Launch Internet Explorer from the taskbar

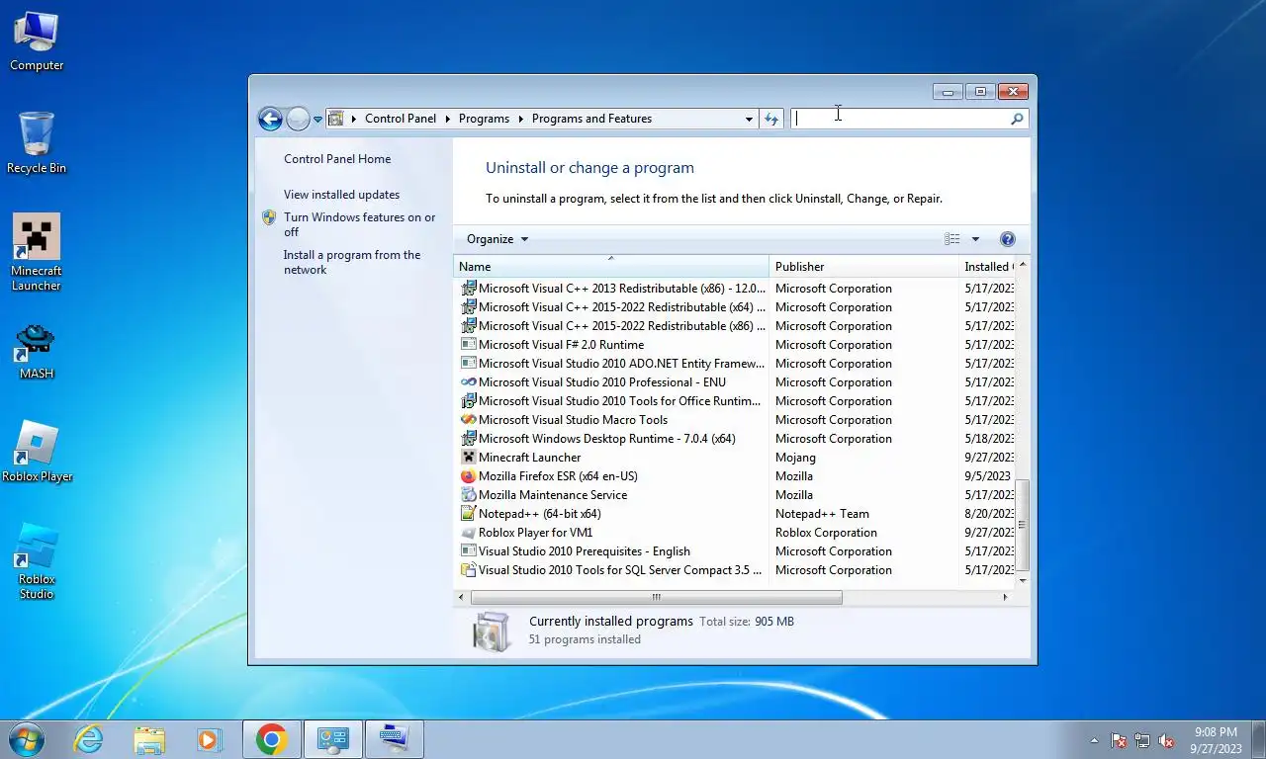point(89,739)
